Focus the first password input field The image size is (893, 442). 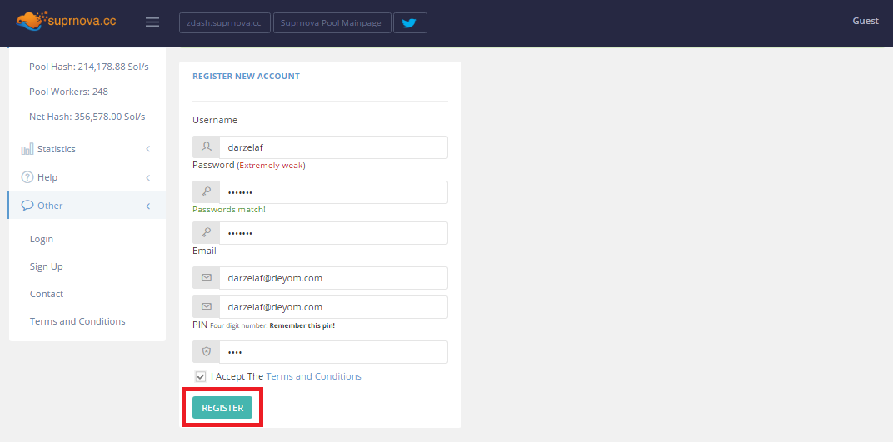click(x=333, y=192)
